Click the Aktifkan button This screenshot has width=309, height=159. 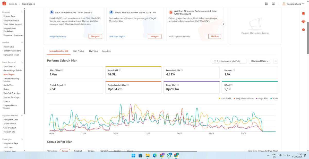(x=214, y=37)
